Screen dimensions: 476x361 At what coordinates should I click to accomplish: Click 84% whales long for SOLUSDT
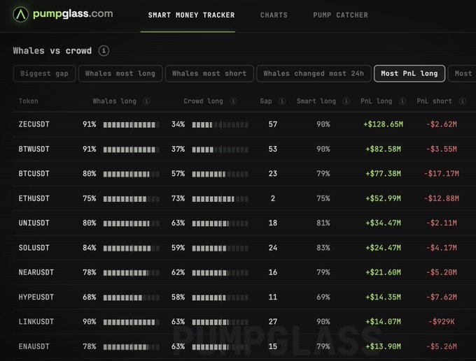pyautogui.click(x=90, y=248)
